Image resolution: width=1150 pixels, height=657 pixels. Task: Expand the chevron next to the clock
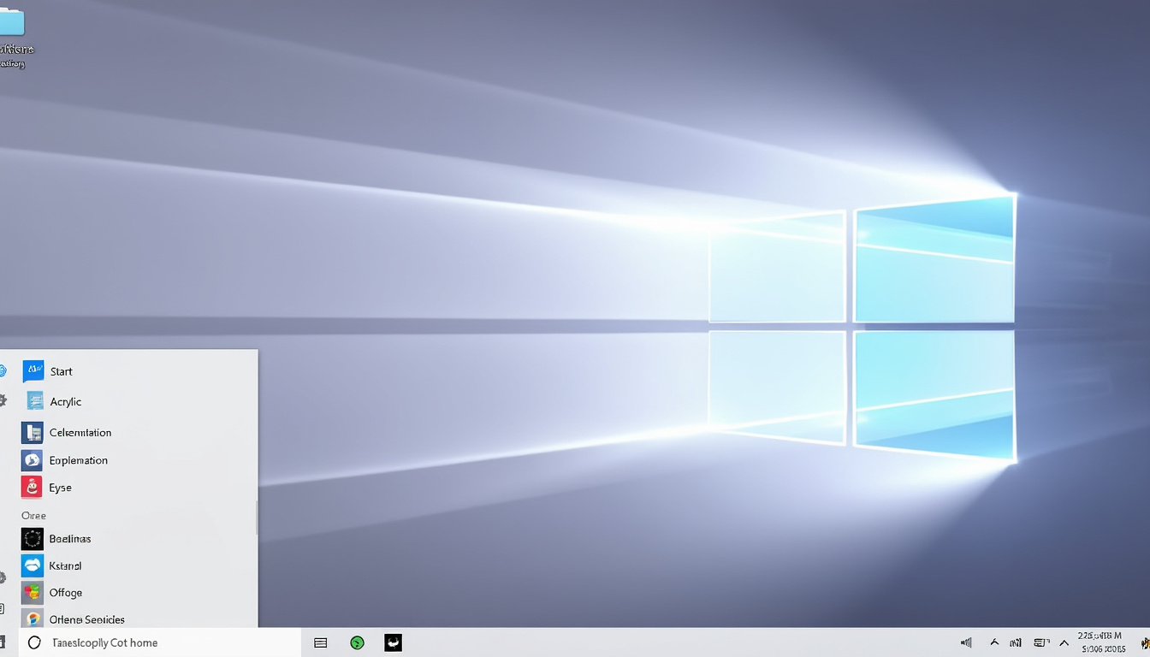(x=1064, y=642)
